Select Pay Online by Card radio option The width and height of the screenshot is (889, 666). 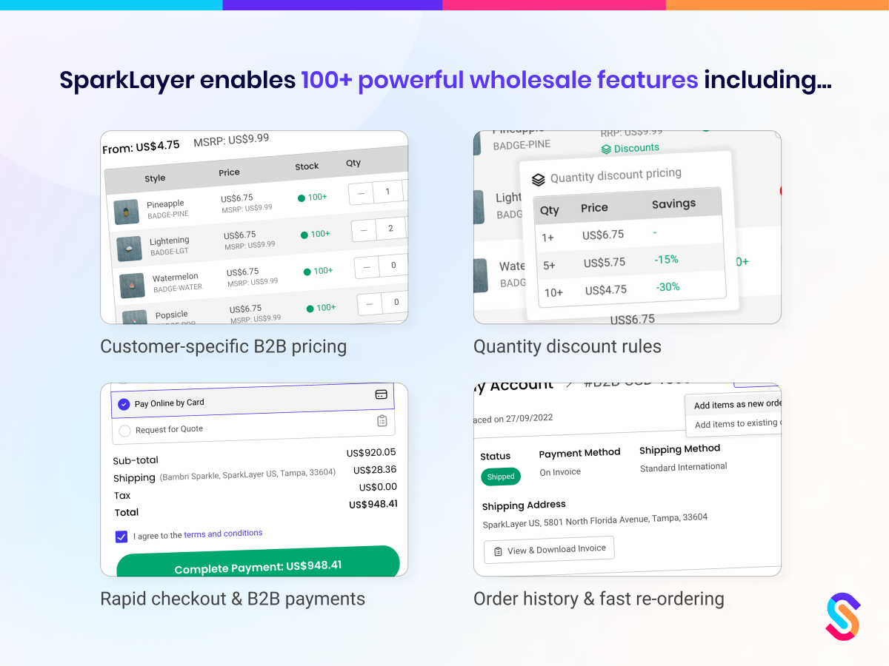tap(124, 404)
